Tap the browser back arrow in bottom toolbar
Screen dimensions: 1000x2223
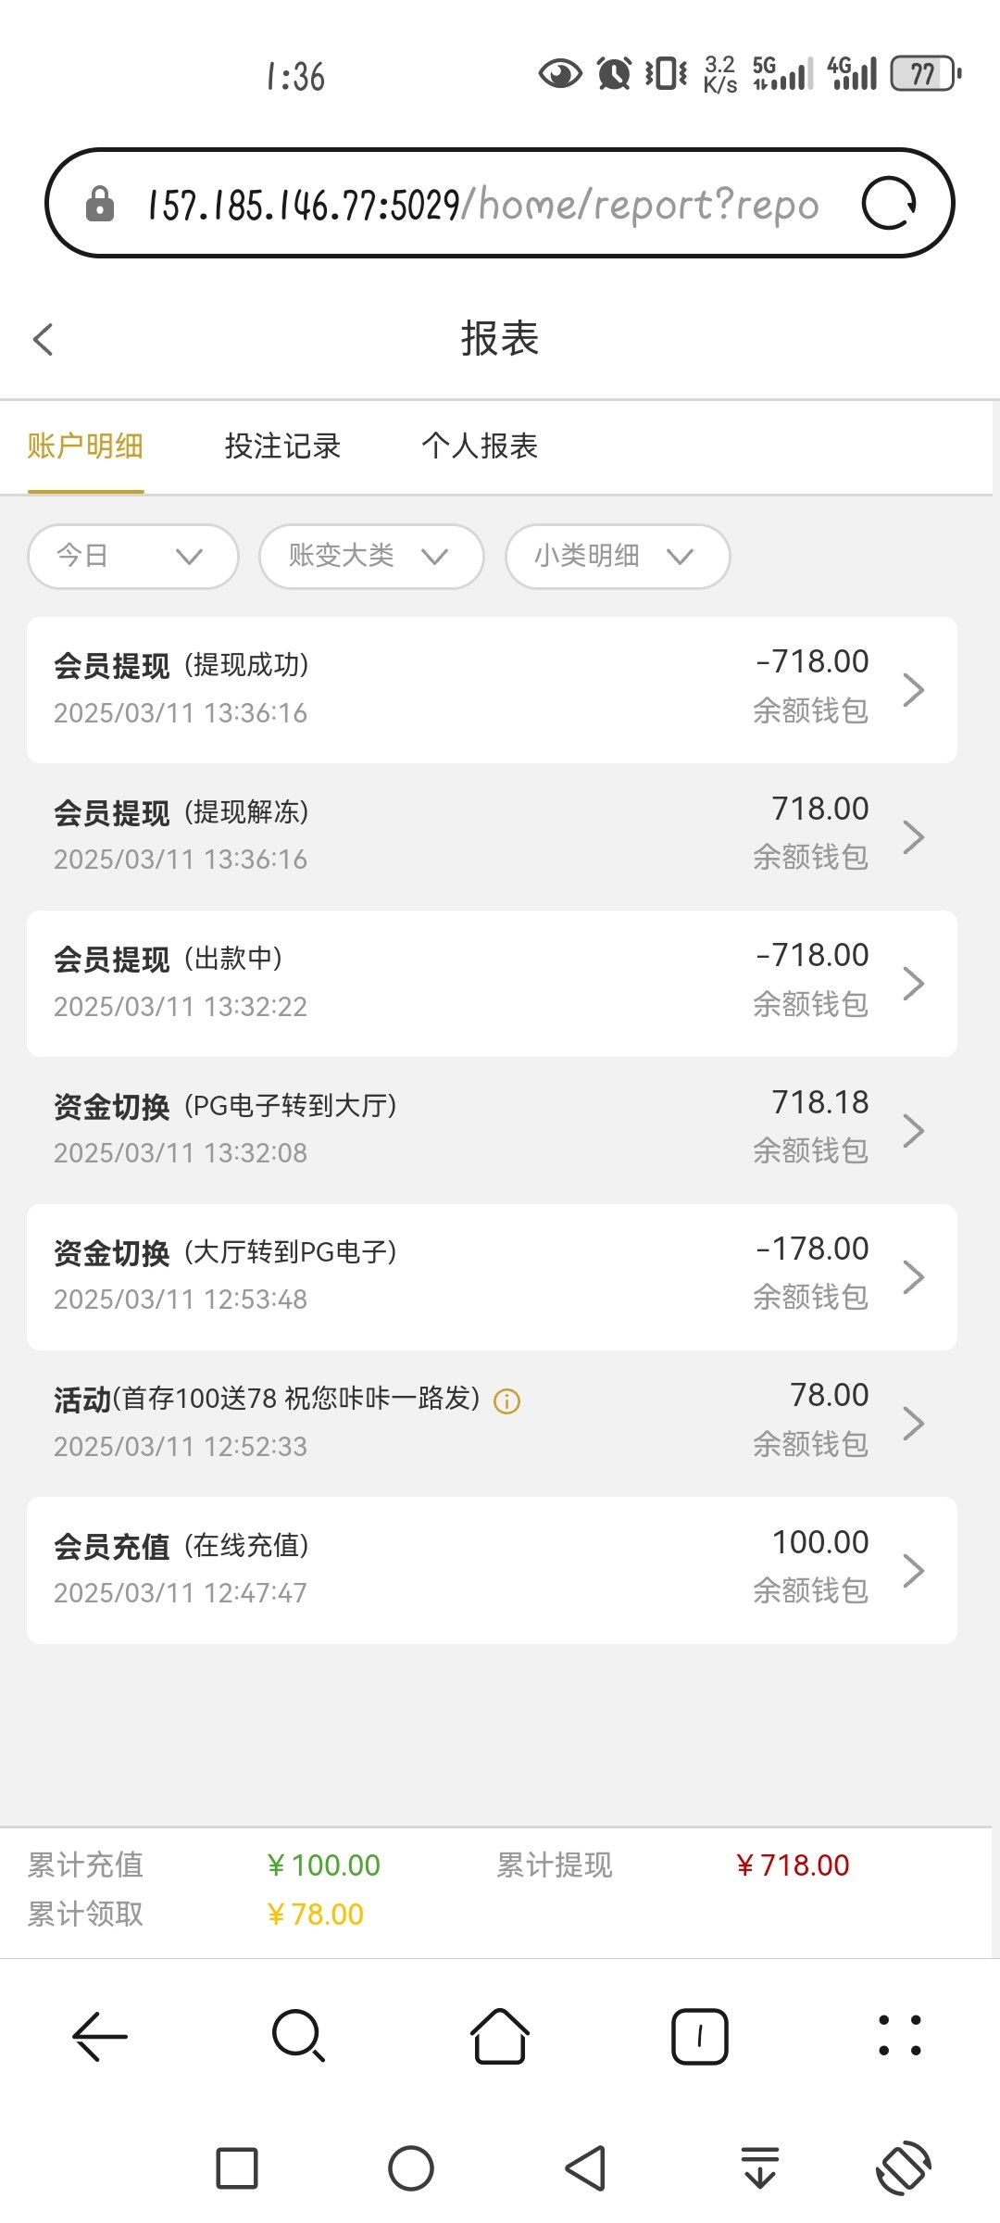click(x=99, y=2036)
